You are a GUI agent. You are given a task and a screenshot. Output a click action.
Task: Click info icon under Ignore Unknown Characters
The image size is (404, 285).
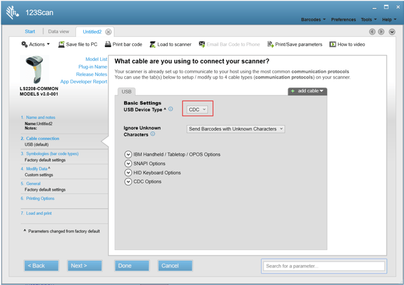pos(153,134)
